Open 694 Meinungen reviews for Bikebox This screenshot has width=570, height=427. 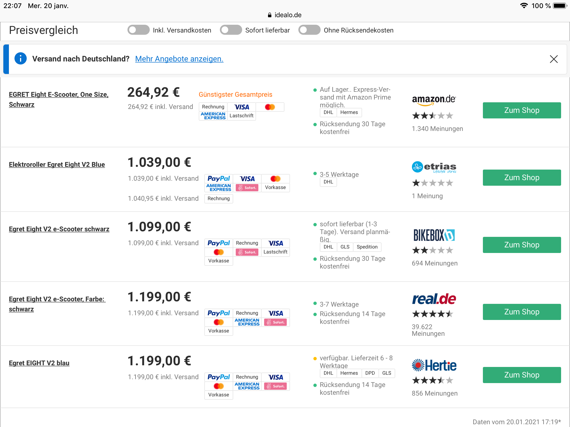[x=434, y=263]
